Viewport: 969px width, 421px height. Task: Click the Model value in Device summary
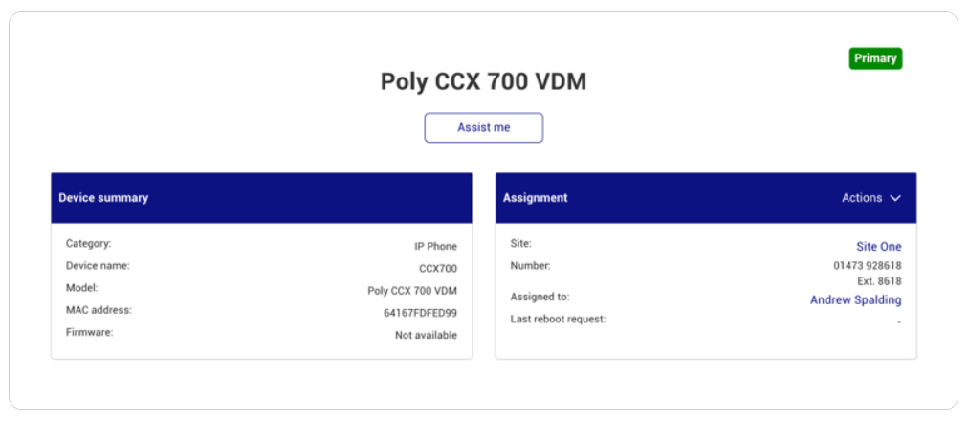point(412,291)
